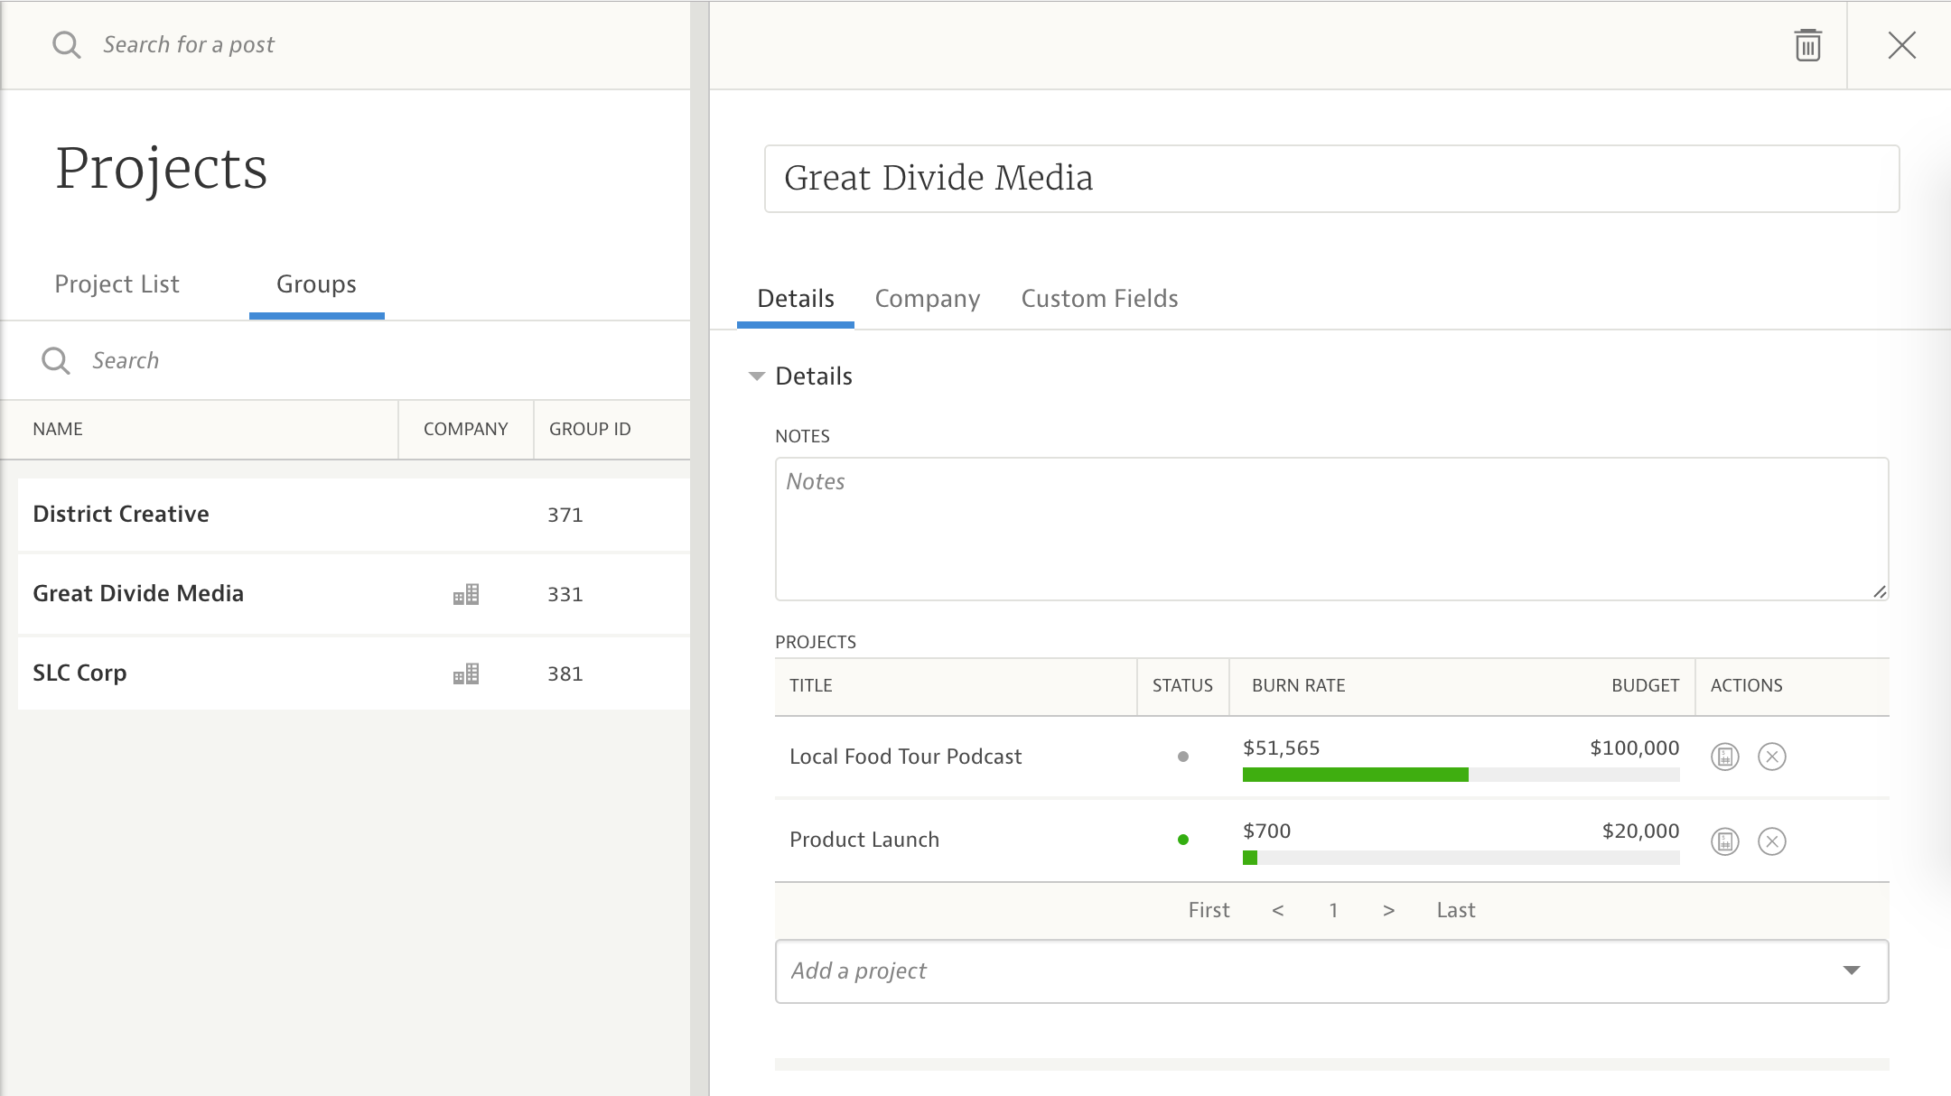Select the District Creative group row
Image resolution: width=1951 pixels, height=1096 pixels.
[x=271, y=515]
